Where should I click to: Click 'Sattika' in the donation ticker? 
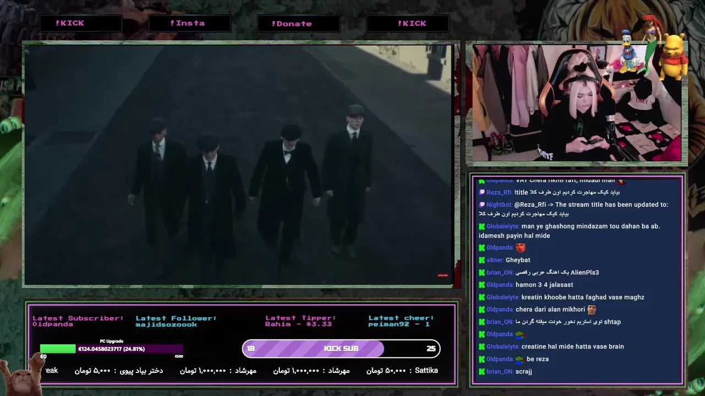click(x=426, y=371)
